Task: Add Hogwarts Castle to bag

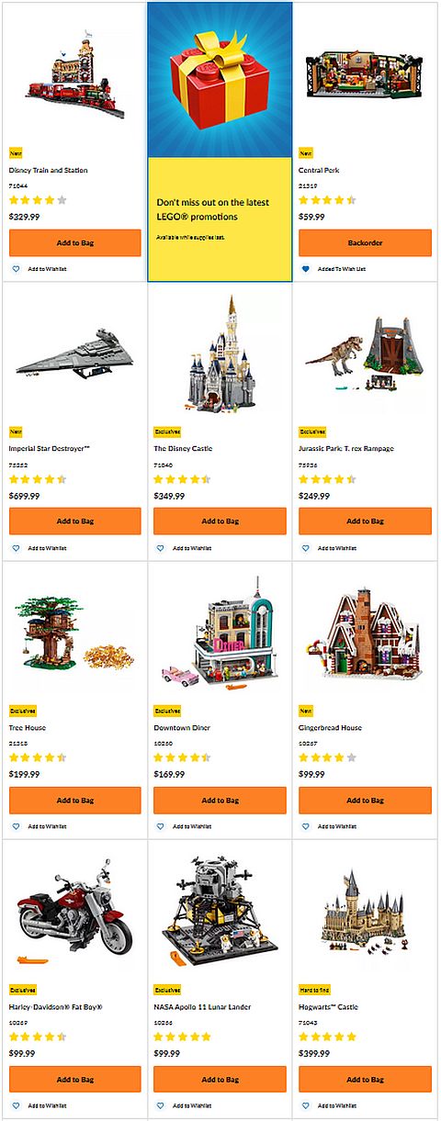Action: point(365,1080)
